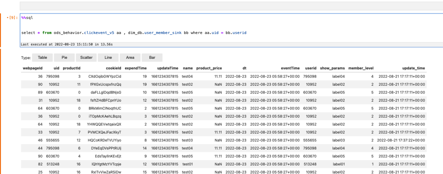Click the eventTime column header

[290, 68]
